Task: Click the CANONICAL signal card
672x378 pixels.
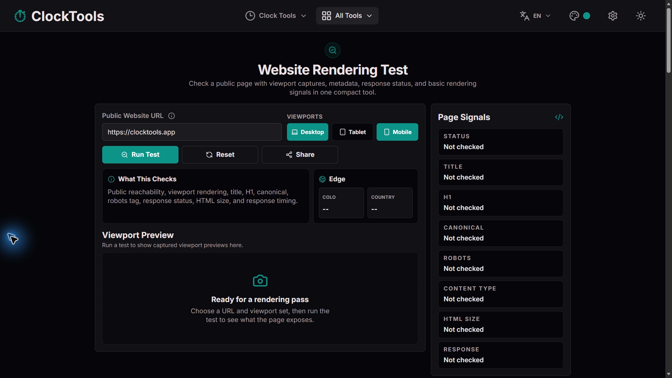Action: [500, 233]
